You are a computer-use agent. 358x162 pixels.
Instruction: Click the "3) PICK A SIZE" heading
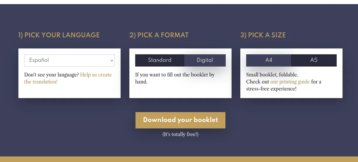[263, 35]
